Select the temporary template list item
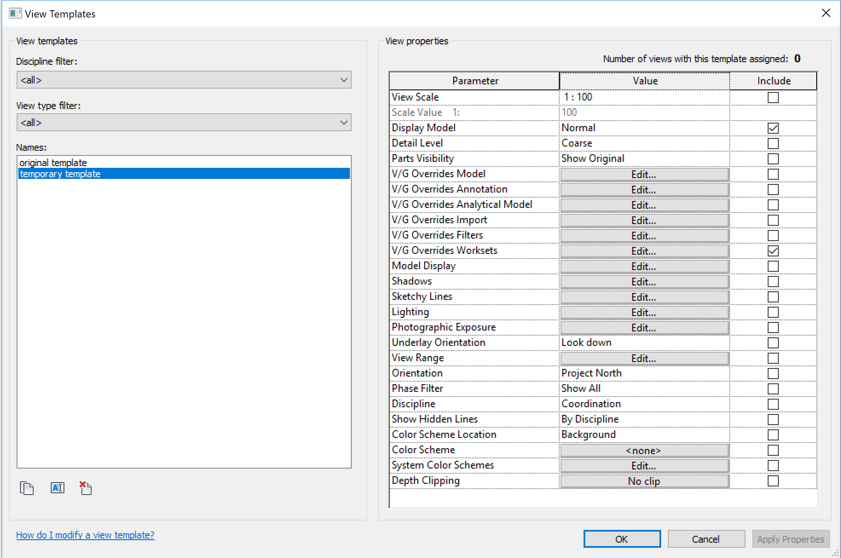Image resolution: width=841 pixels, height=558 pixels. tap(60, 174)
